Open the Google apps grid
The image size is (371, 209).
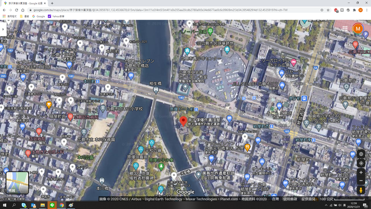pos(345,29)
